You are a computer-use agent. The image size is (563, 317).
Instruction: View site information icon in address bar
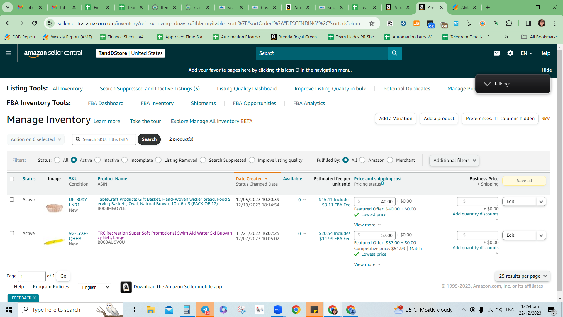50,23
